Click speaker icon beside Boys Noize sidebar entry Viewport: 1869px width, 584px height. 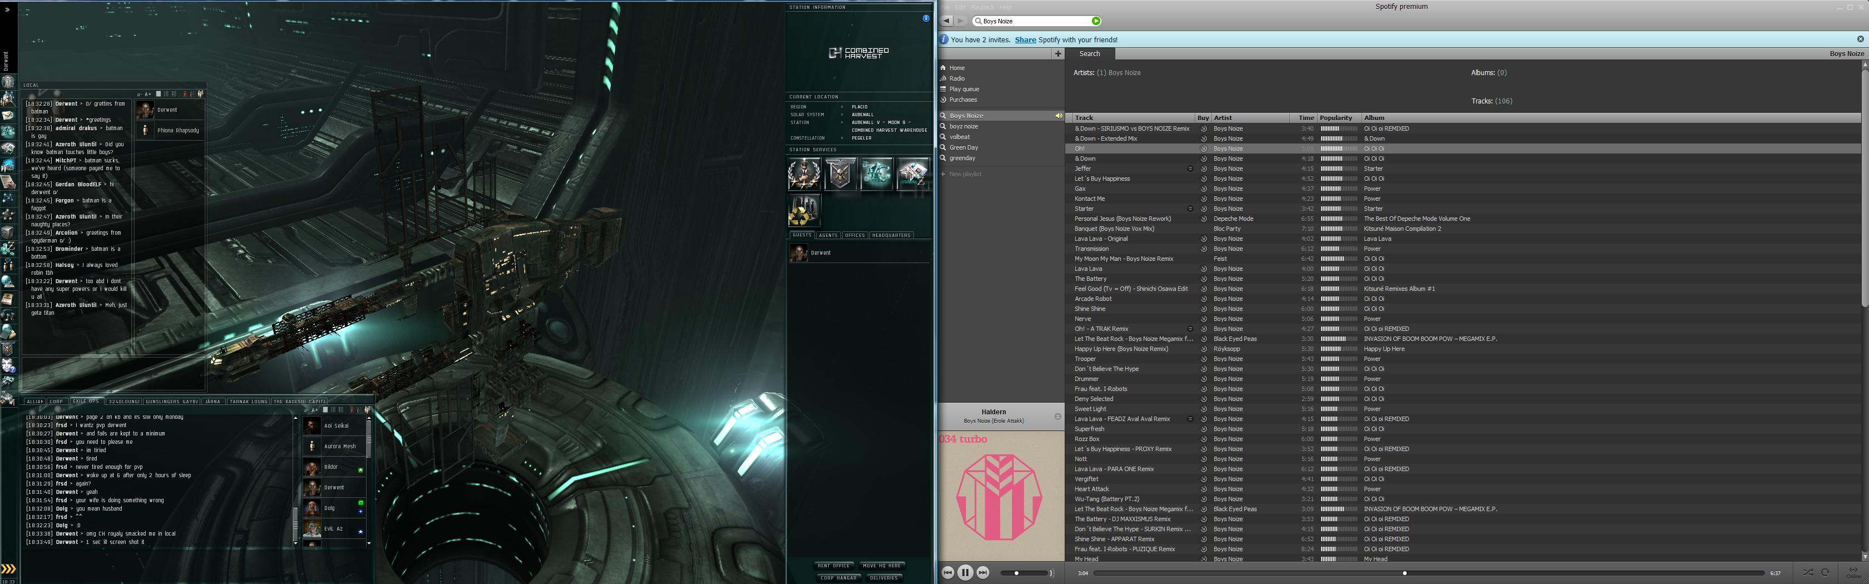pos(1059,116)
